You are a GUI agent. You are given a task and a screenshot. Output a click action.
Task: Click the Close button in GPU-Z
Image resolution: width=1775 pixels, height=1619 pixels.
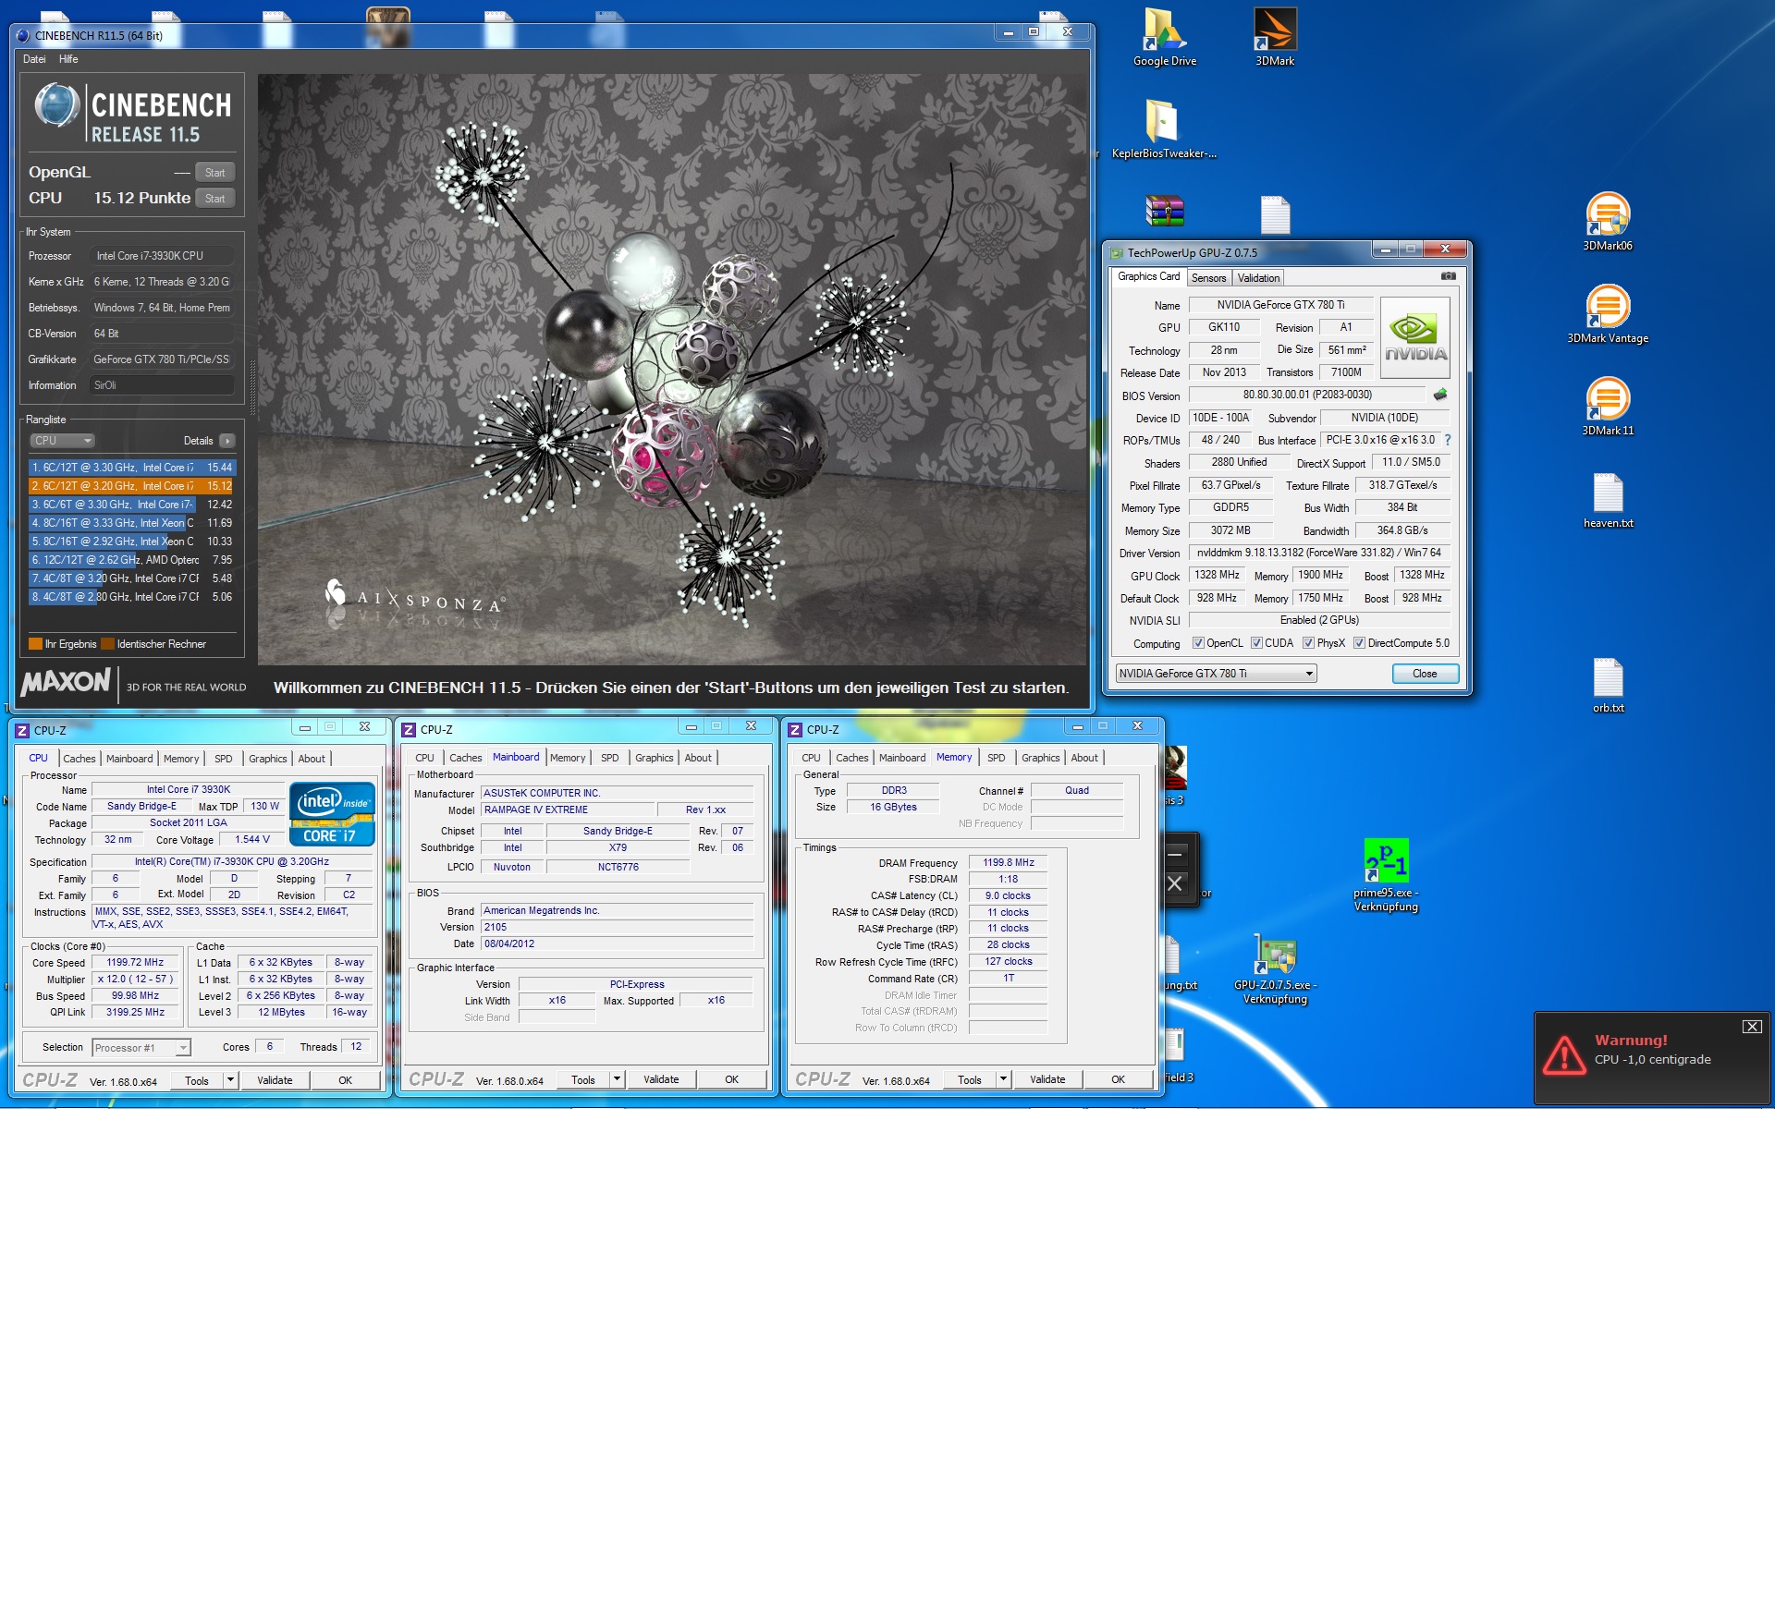pos(1425,674)
